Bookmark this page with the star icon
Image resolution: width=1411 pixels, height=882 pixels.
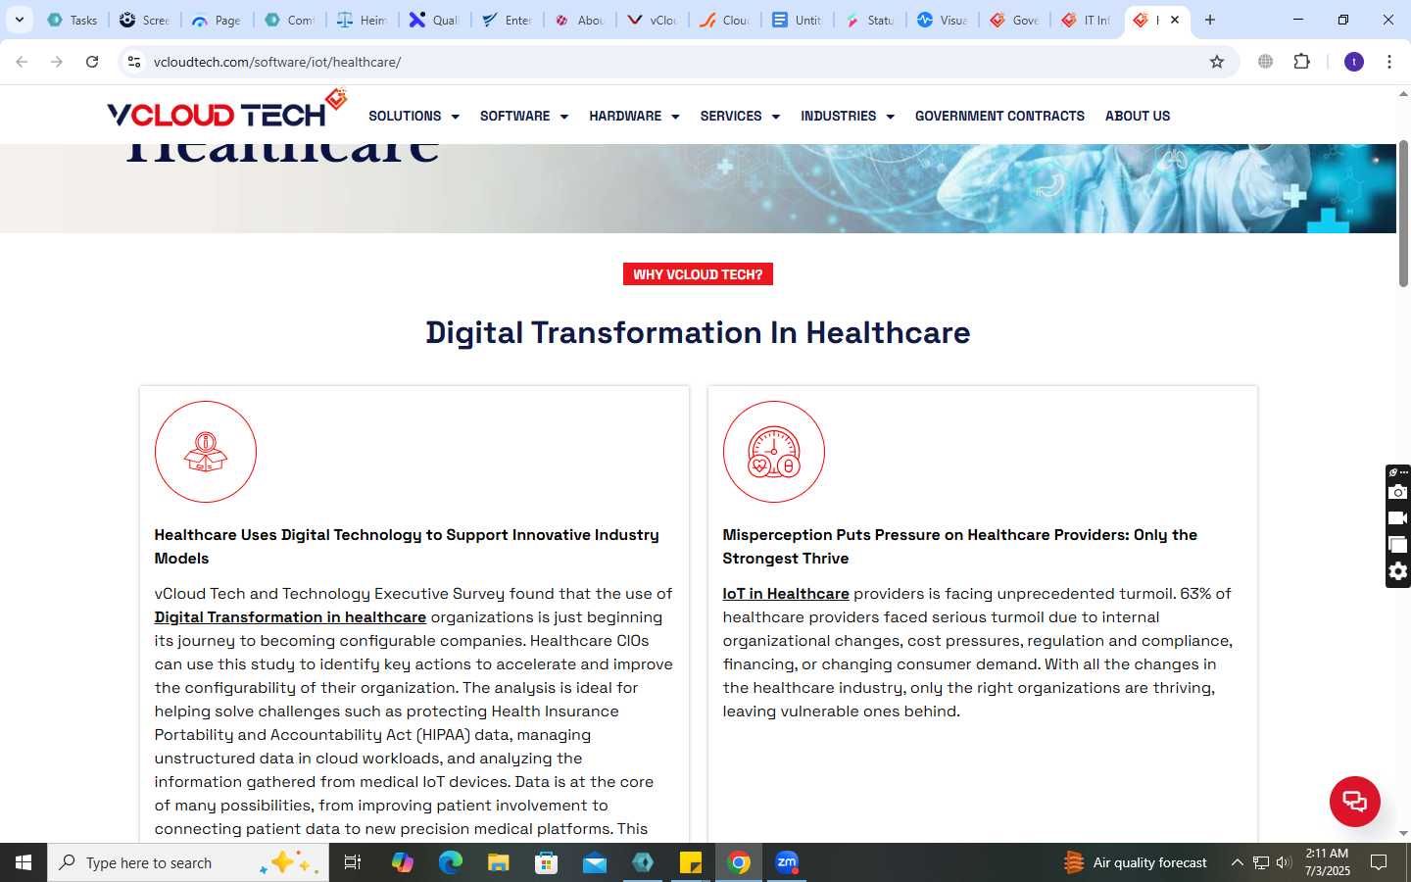pyautogui.click(x=1217, y=62)
